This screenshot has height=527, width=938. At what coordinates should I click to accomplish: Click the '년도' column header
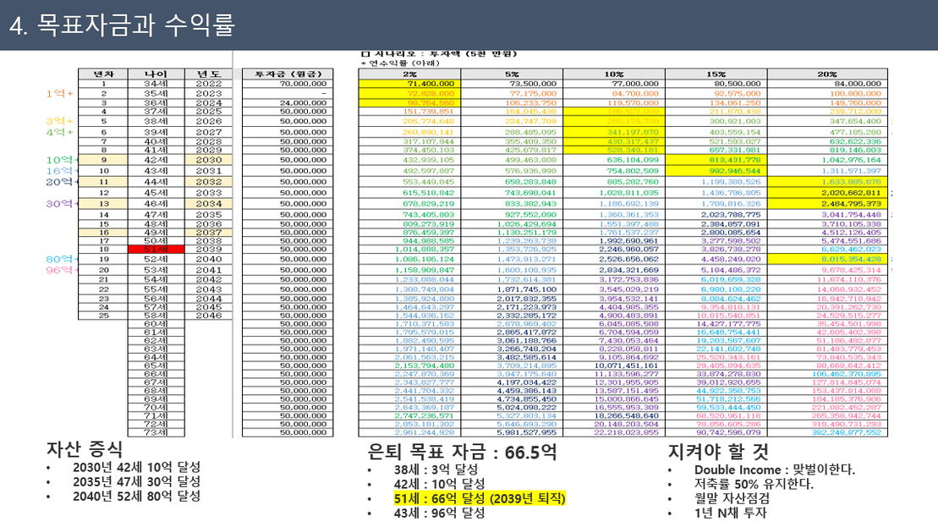pyautogui.click(x=209, y=74)
